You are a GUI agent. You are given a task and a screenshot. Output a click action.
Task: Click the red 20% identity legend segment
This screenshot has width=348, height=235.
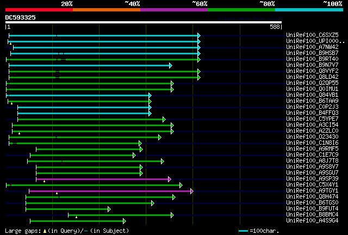click(x=39, y=10)
